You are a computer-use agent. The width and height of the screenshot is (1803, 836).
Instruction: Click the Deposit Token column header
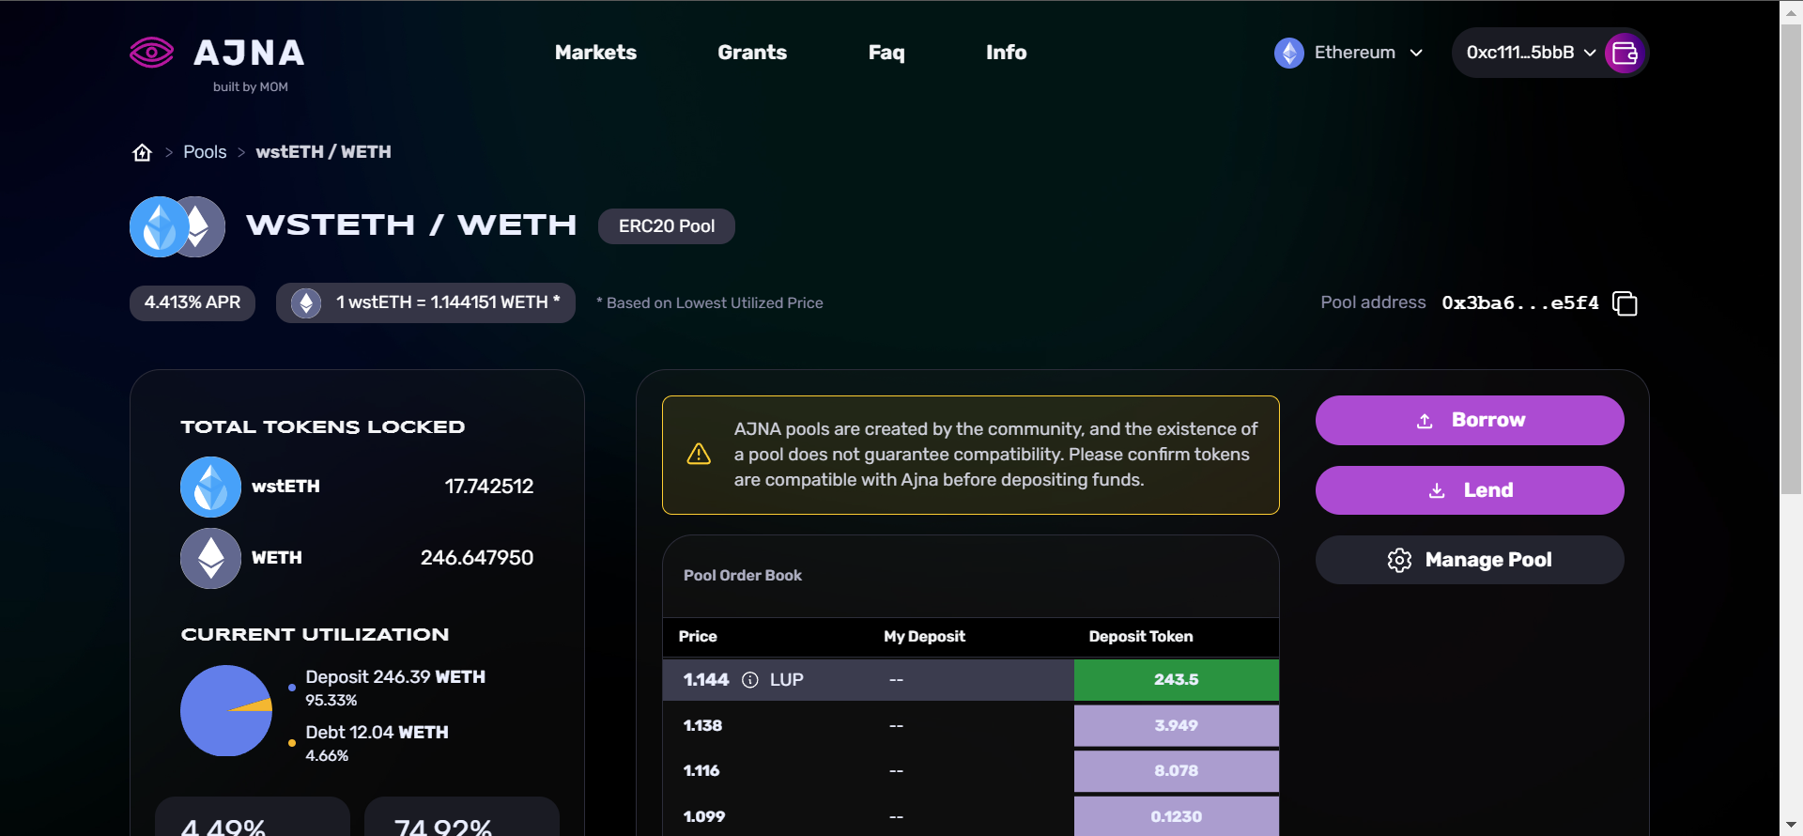[1141, 637]
